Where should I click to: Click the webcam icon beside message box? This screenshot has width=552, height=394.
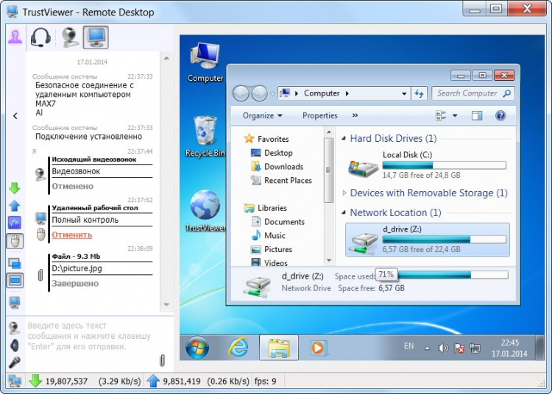(14, 328)
